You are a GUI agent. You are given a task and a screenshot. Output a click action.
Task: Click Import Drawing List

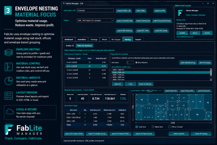(x=143, y=21)
